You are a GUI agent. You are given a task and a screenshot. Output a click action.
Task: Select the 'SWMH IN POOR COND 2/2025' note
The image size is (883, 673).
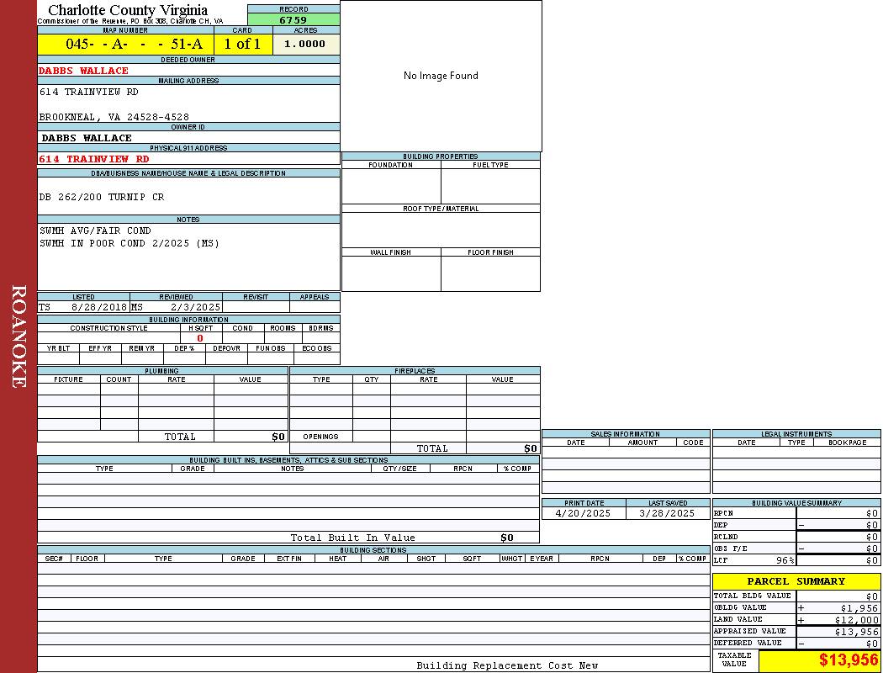[130, 244]
